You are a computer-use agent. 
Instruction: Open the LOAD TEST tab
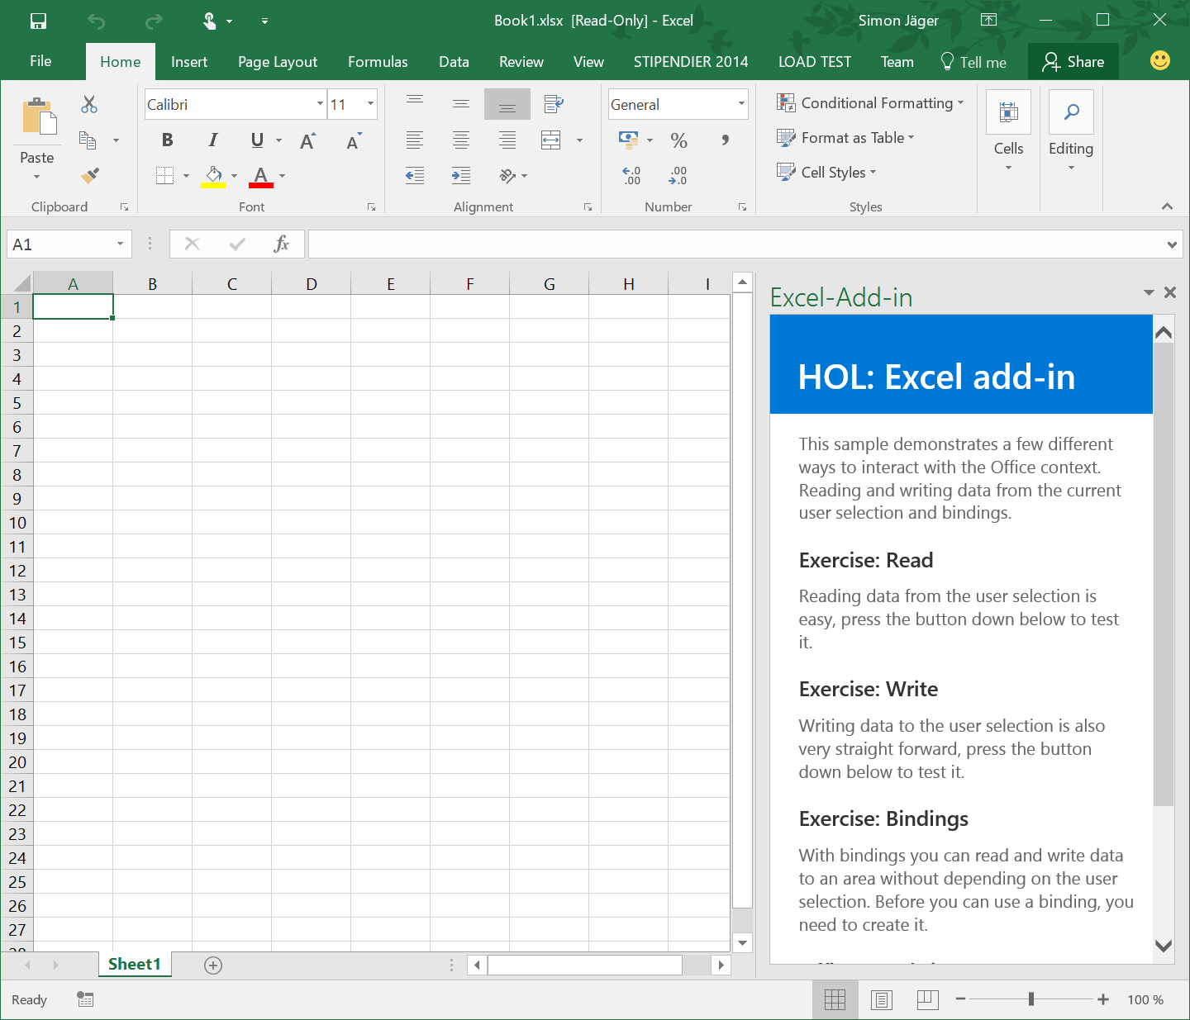[x=815, y=62]
